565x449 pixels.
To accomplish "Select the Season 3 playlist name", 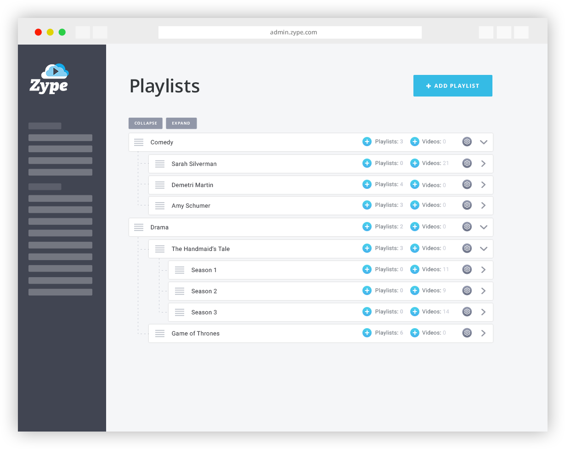I will 204,312.
